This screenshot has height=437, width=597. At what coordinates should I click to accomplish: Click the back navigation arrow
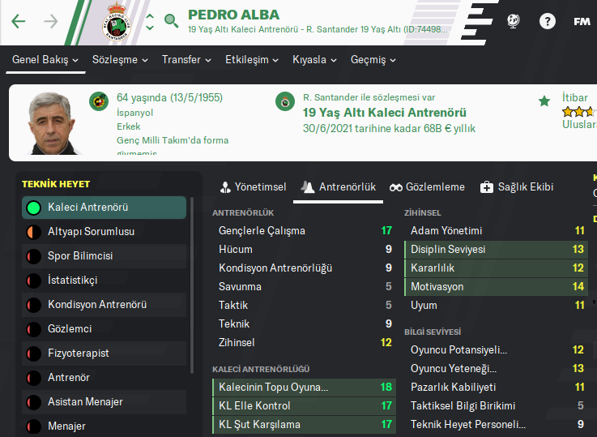(x=18, y=22)
